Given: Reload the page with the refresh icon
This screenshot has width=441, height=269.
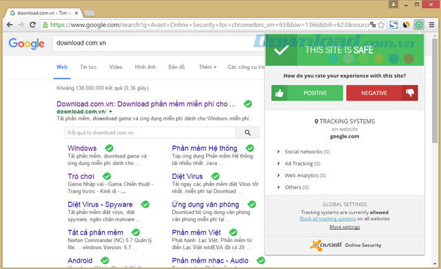Looking at the screenshot, I should tap(32, 25).
